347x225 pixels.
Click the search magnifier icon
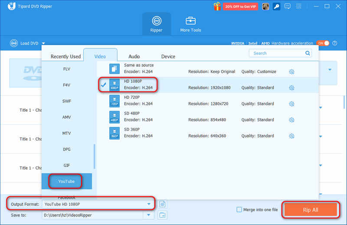[308, 53]
